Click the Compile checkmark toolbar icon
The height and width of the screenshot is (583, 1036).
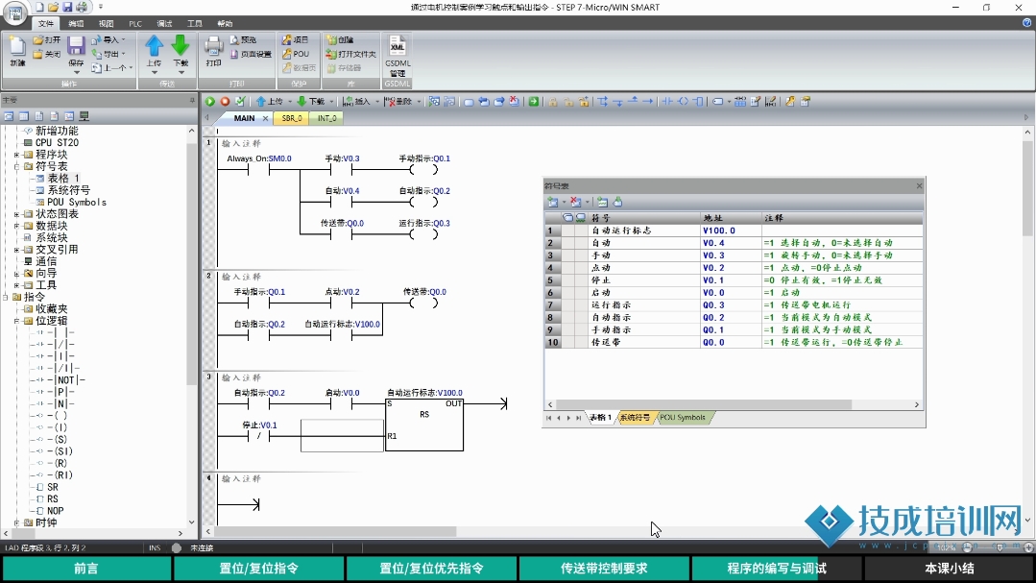(x=240, y=101)
